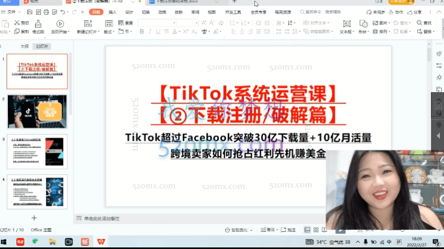
Task: Open the font name dropdown
Action: [x=174, y=23]
